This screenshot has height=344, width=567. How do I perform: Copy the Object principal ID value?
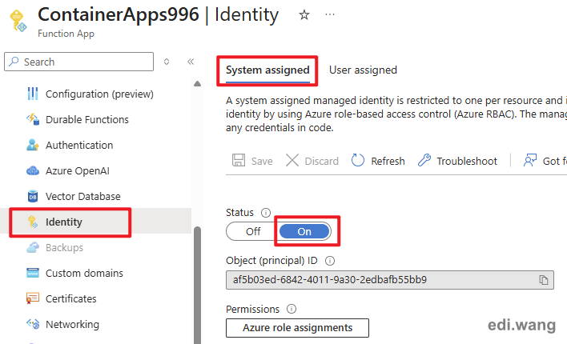click(x=543, y=280)
